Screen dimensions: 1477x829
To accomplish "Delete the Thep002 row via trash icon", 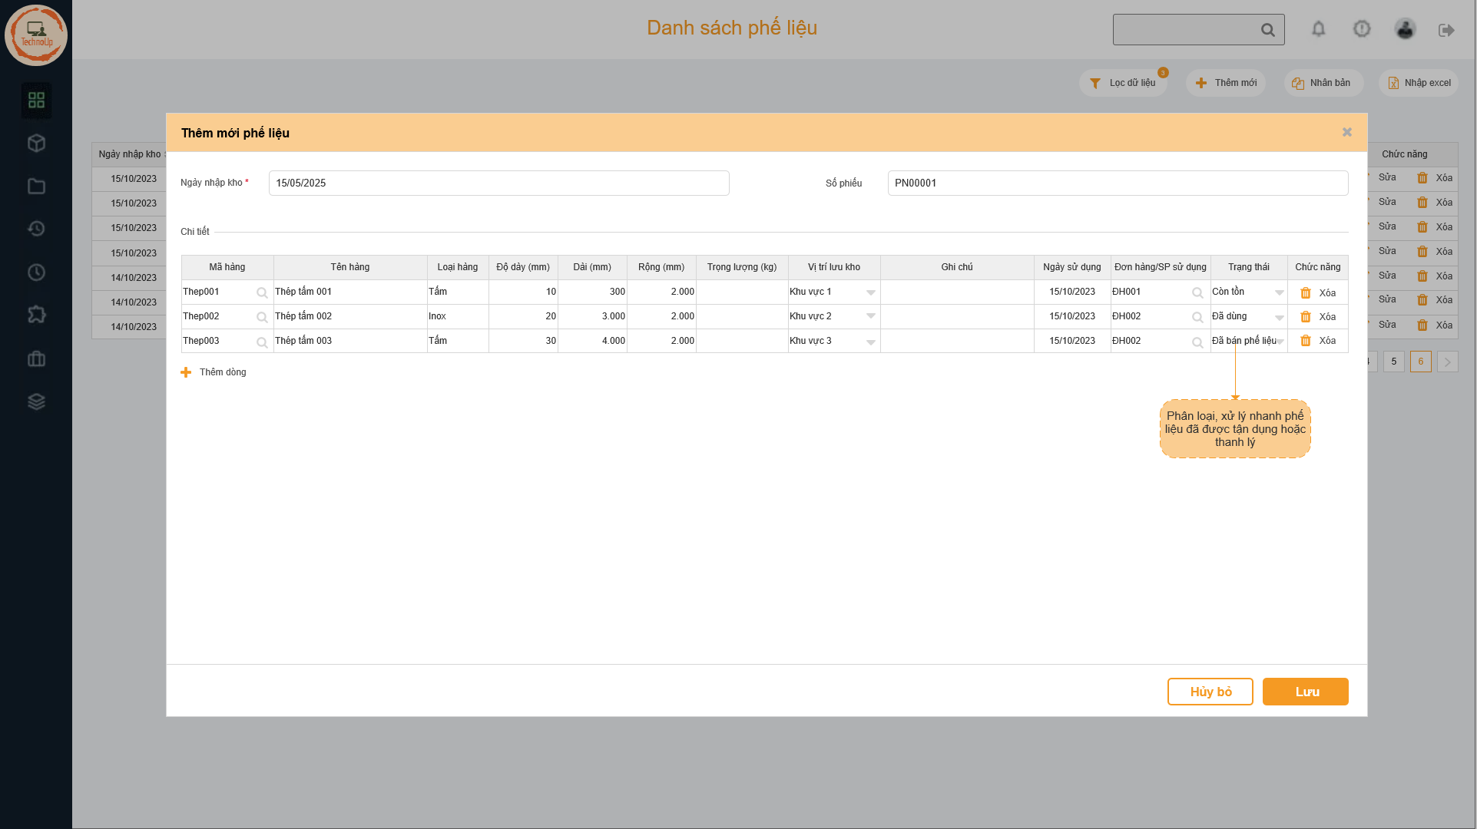I will (1305, 317).
